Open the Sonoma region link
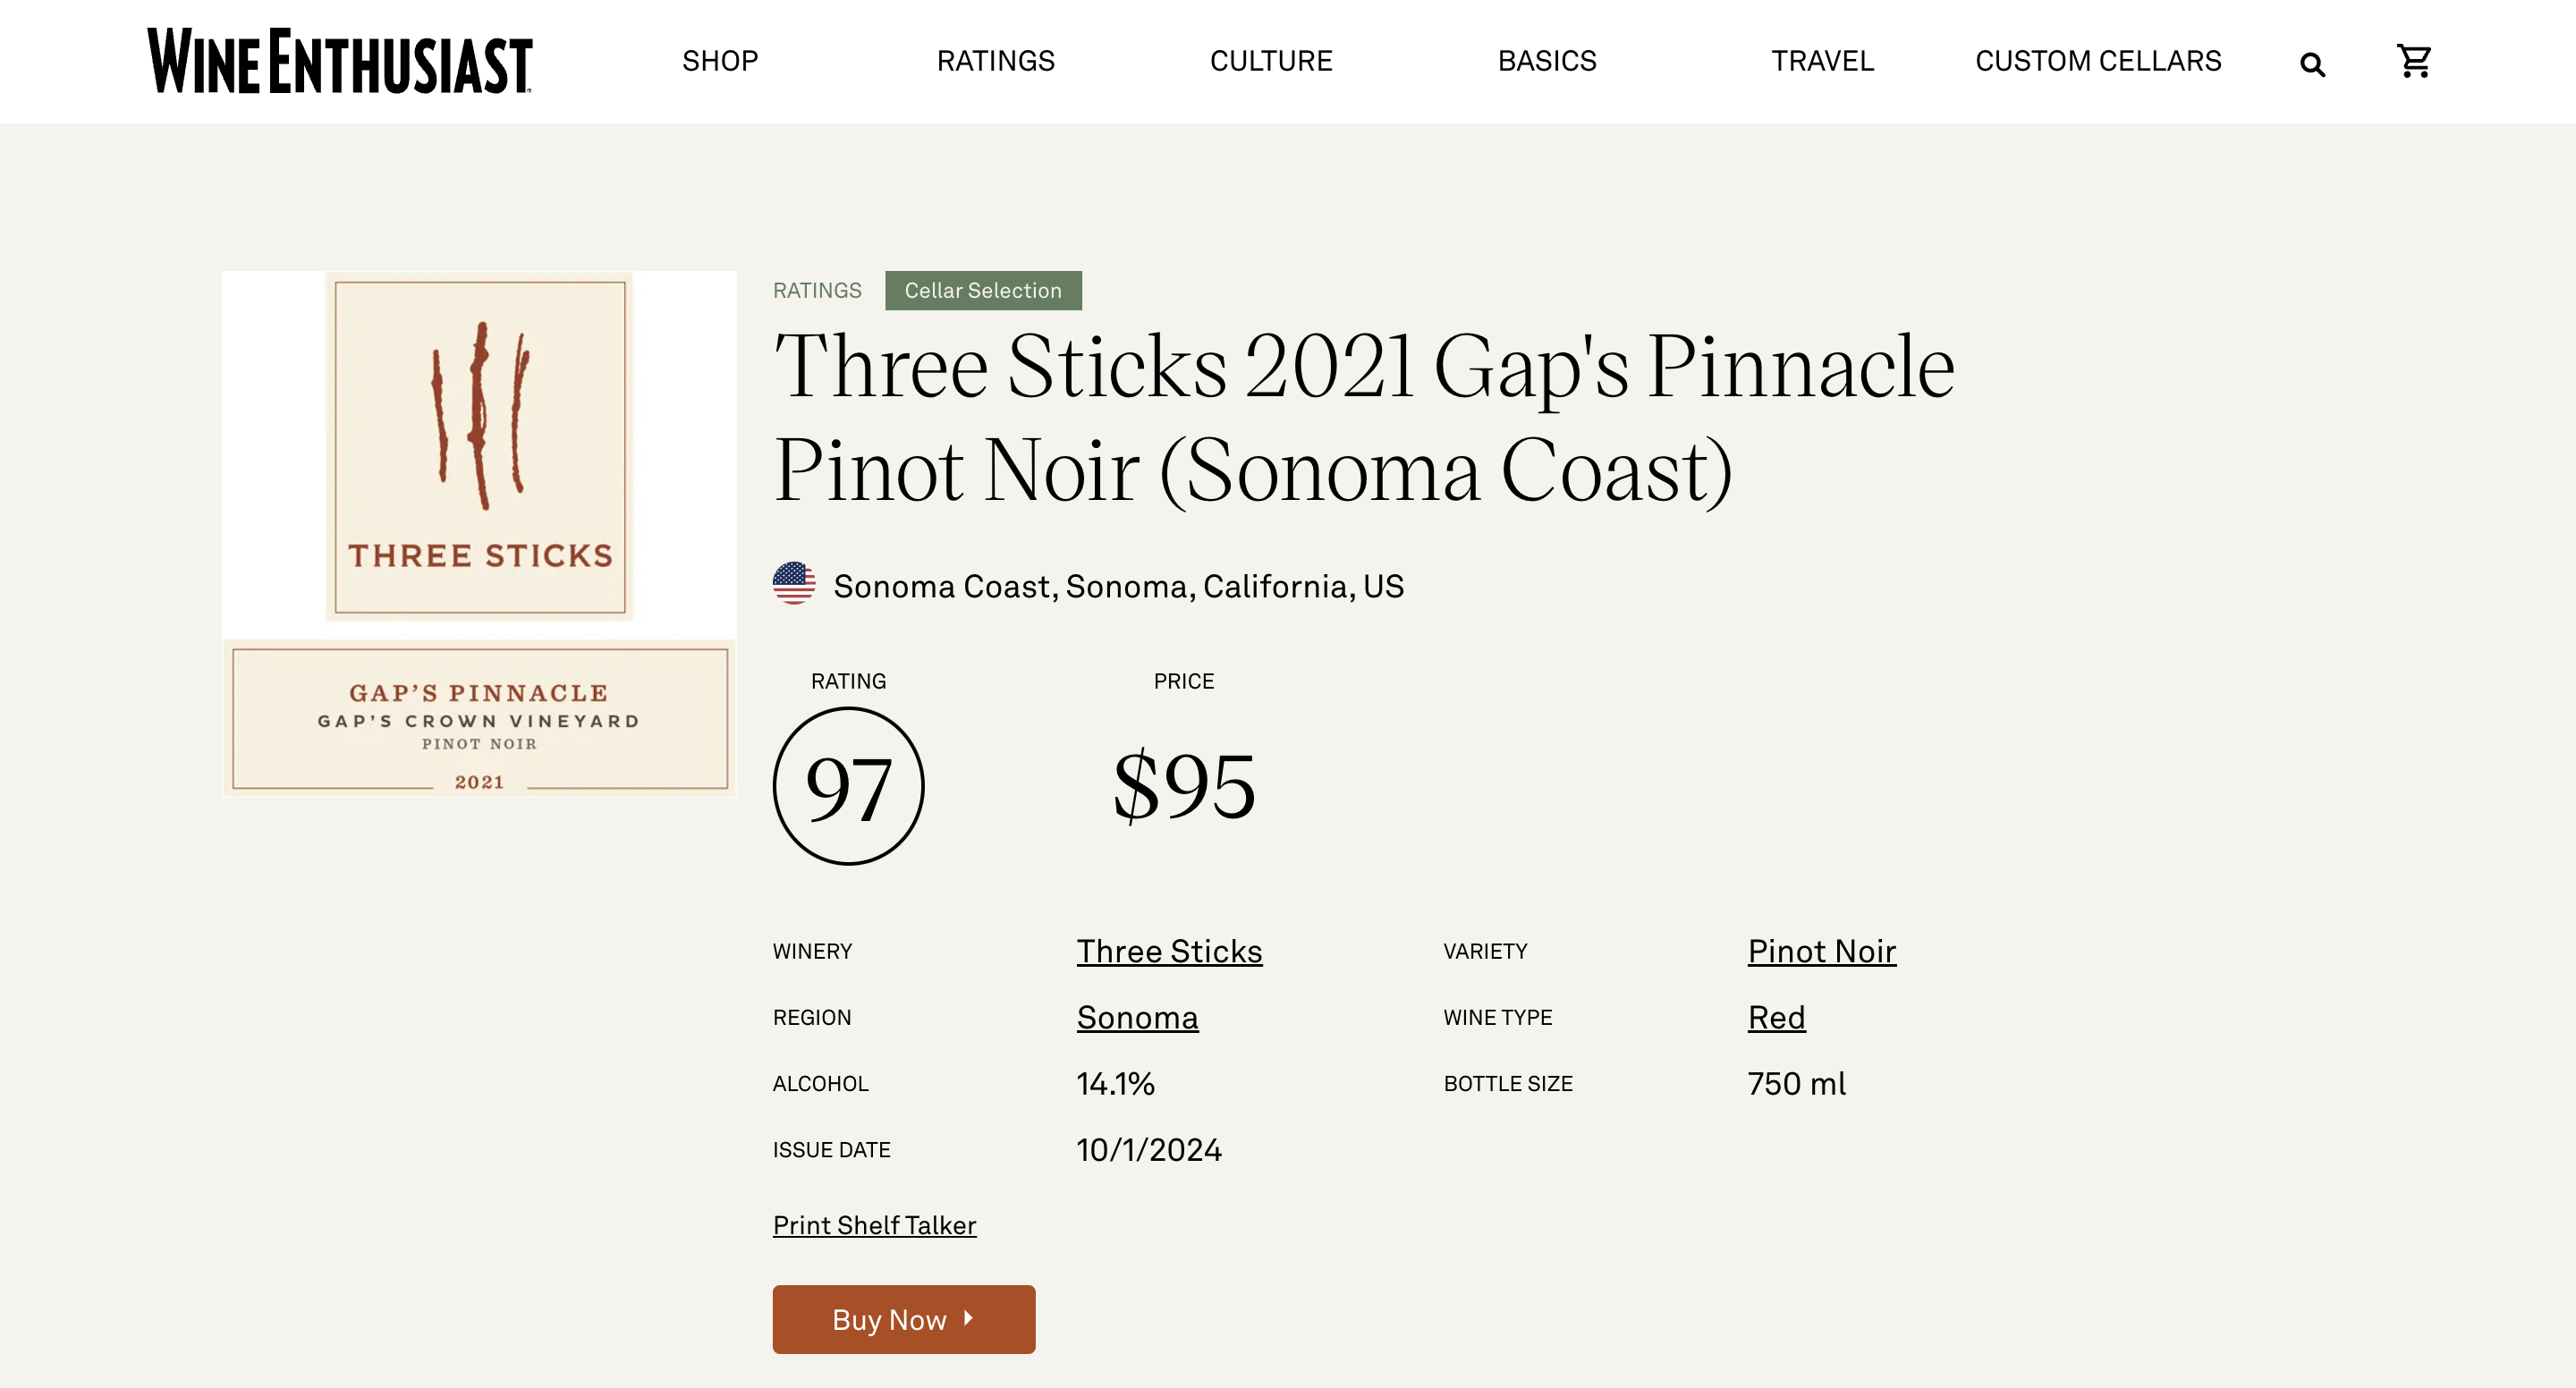This screenshot has height=1388, width=2576. tap(1137, 1017)
